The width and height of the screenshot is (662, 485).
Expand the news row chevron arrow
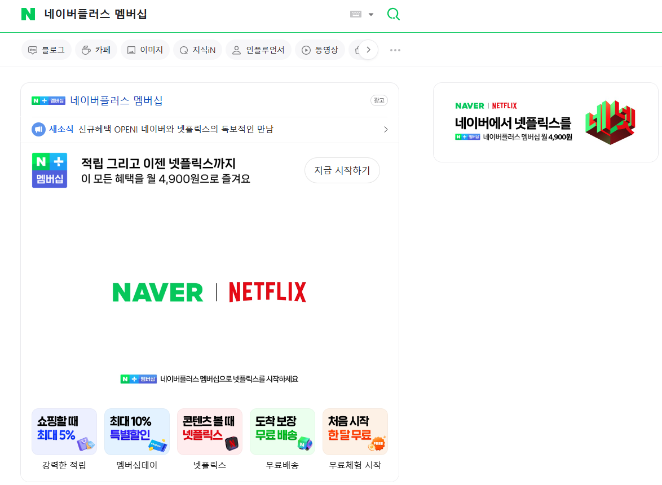click(x=386, y=129)
